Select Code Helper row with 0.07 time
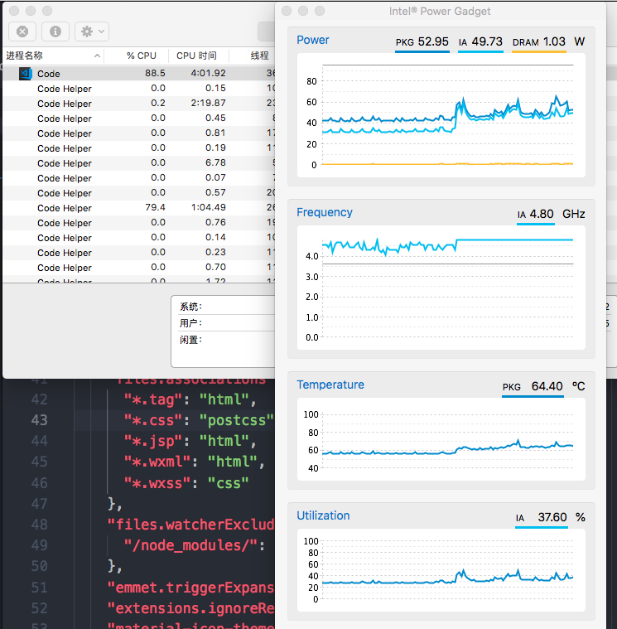 click(138, 178)
